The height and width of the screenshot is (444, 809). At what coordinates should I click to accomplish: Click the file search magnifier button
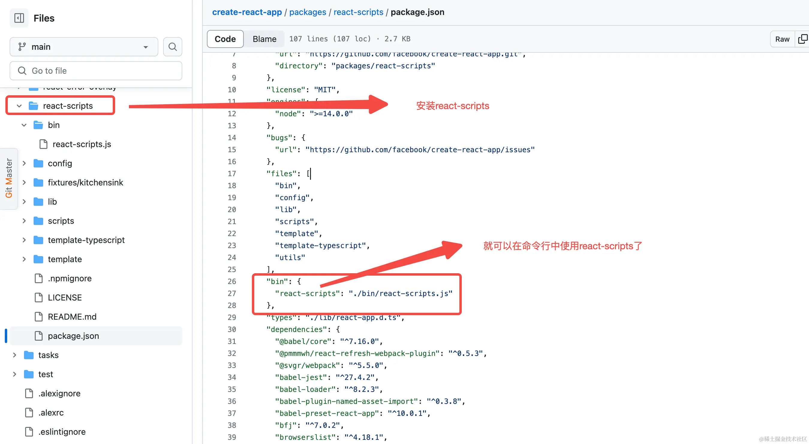coord(172,47)
